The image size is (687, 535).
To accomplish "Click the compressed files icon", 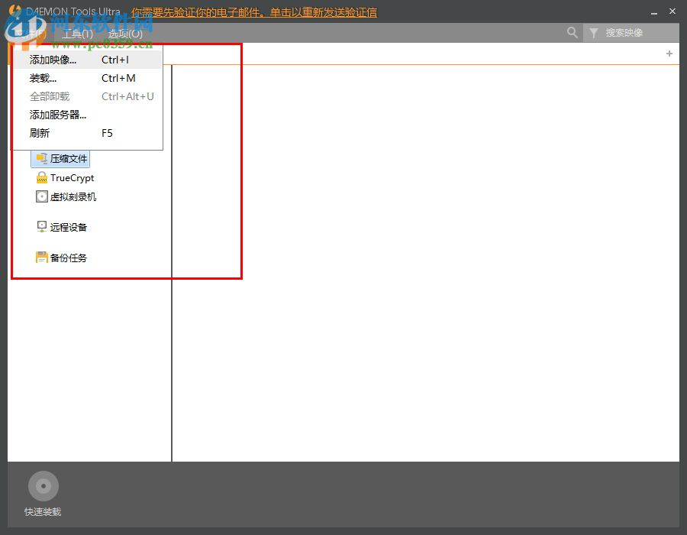I will tap(42, 158).
